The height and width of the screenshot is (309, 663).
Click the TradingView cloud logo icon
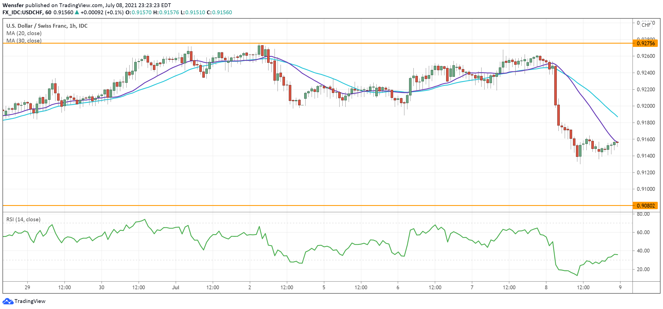[x=8, y=301]
